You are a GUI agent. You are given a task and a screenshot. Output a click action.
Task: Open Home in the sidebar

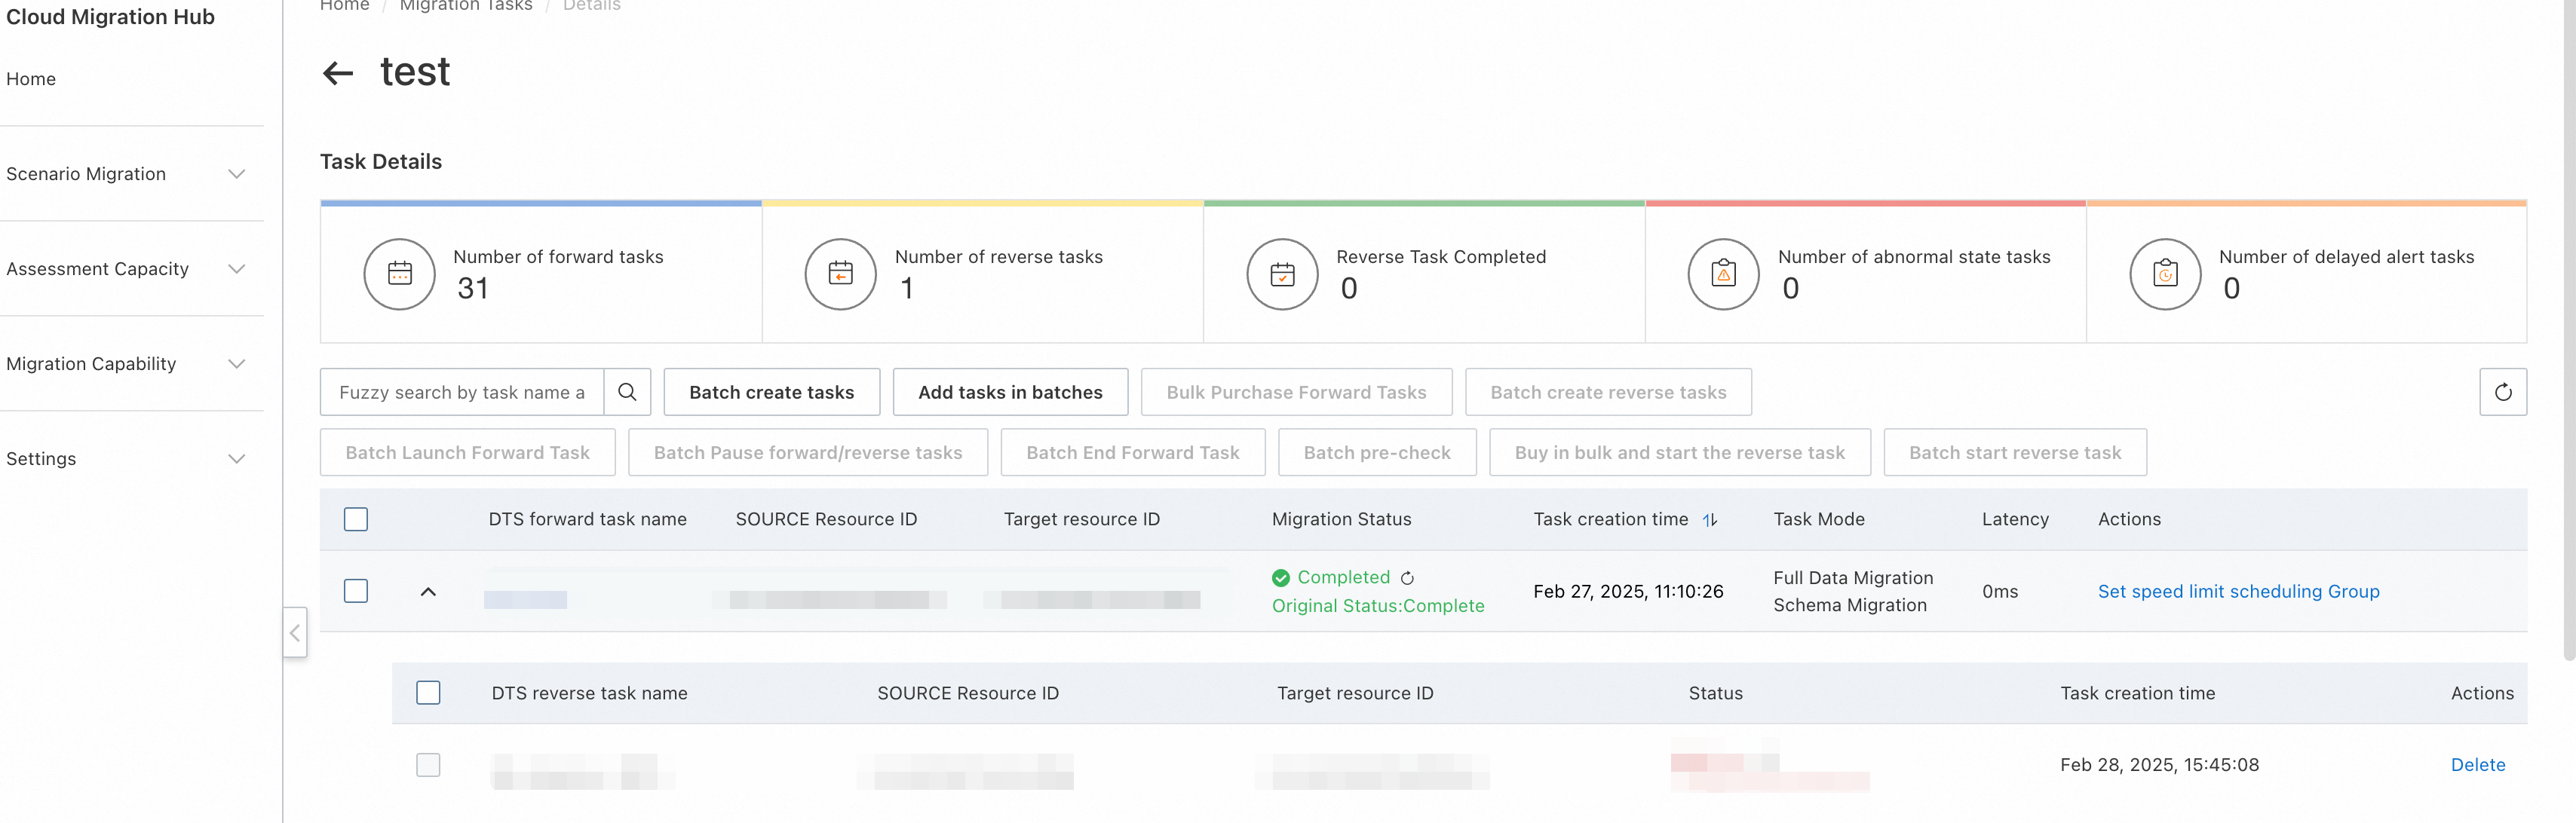tap(31, 79)
